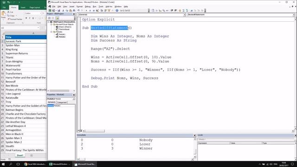Click the View Object icon in Project panel
Viewport: 297px width, 167px height.
tap(53, 18)
